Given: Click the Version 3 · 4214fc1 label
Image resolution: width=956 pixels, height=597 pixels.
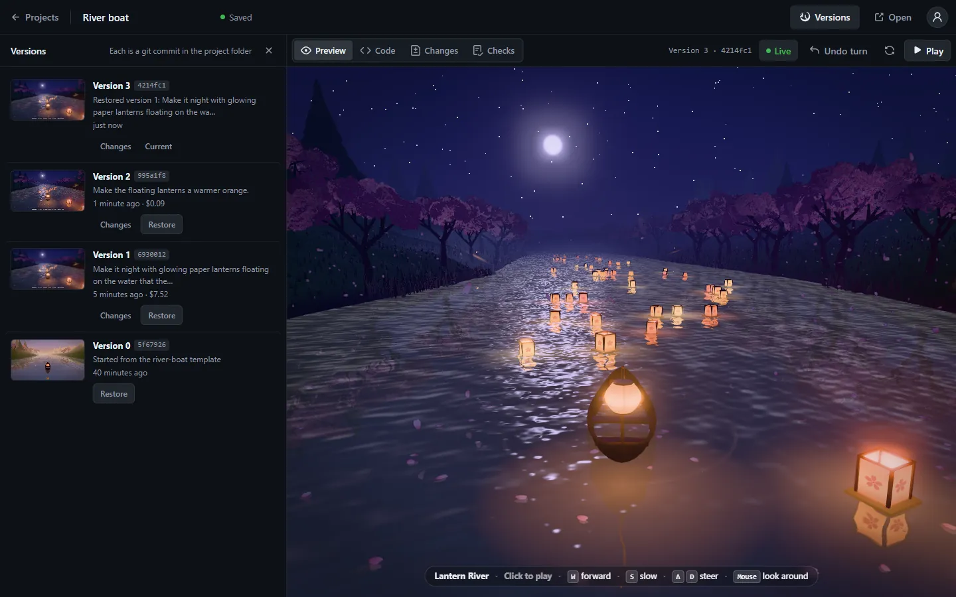Looking at the screenshot, I should 710,50.
